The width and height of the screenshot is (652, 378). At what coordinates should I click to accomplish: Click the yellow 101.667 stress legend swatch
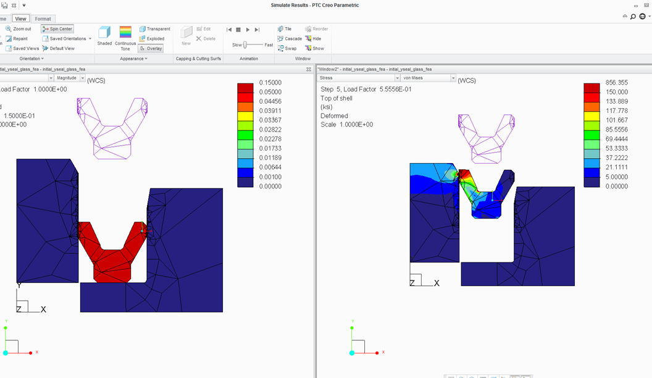pos(591,115)
